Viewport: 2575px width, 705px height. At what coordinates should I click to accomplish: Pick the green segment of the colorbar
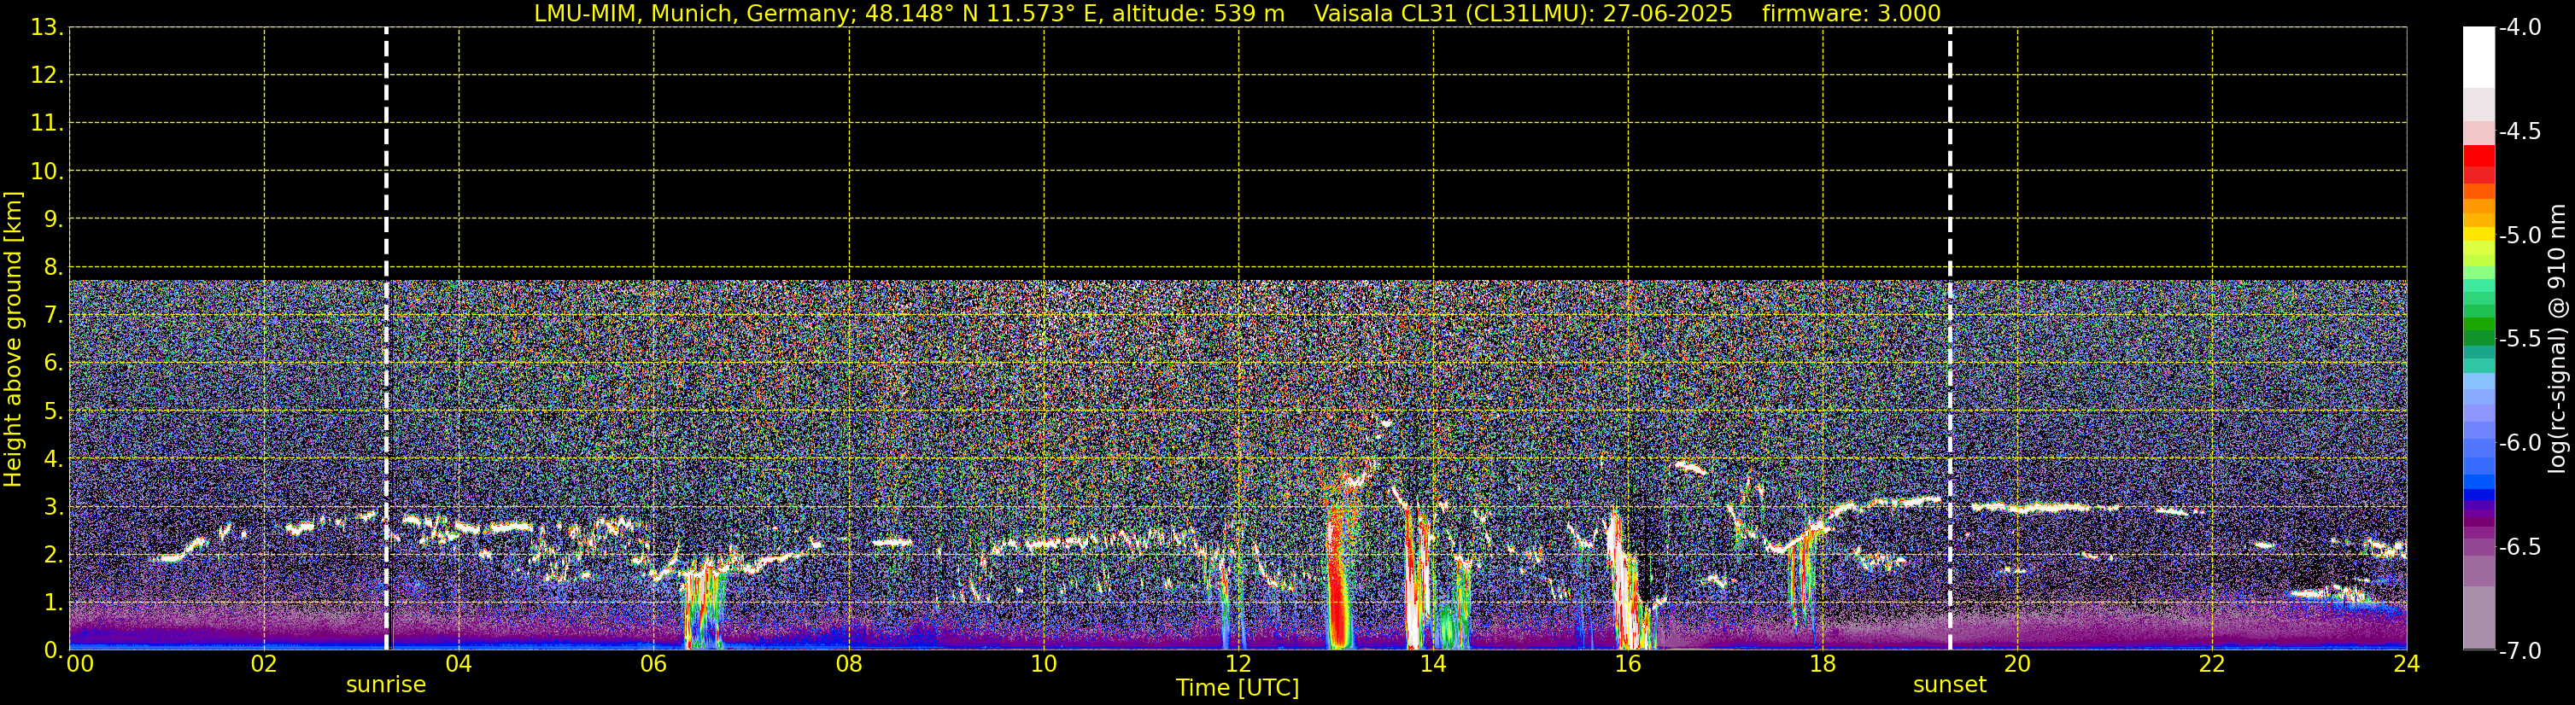tap(2479, 324)
